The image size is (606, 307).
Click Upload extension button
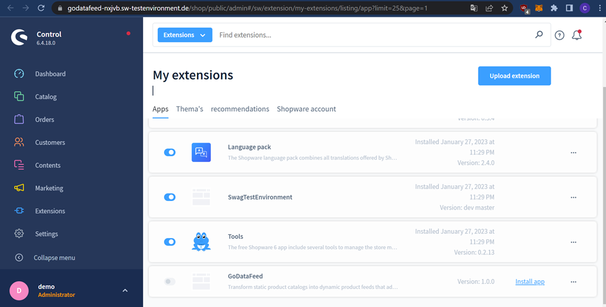tap(515, 76)
